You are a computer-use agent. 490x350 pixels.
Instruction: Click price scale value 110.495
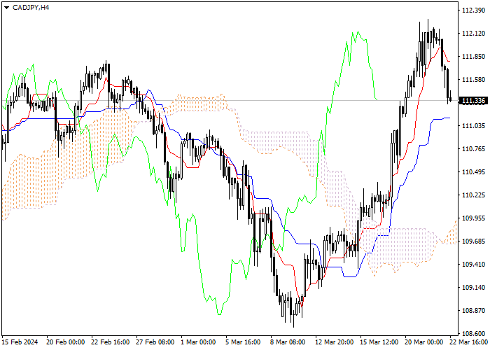pyautogui.click(x=473, y=172)
